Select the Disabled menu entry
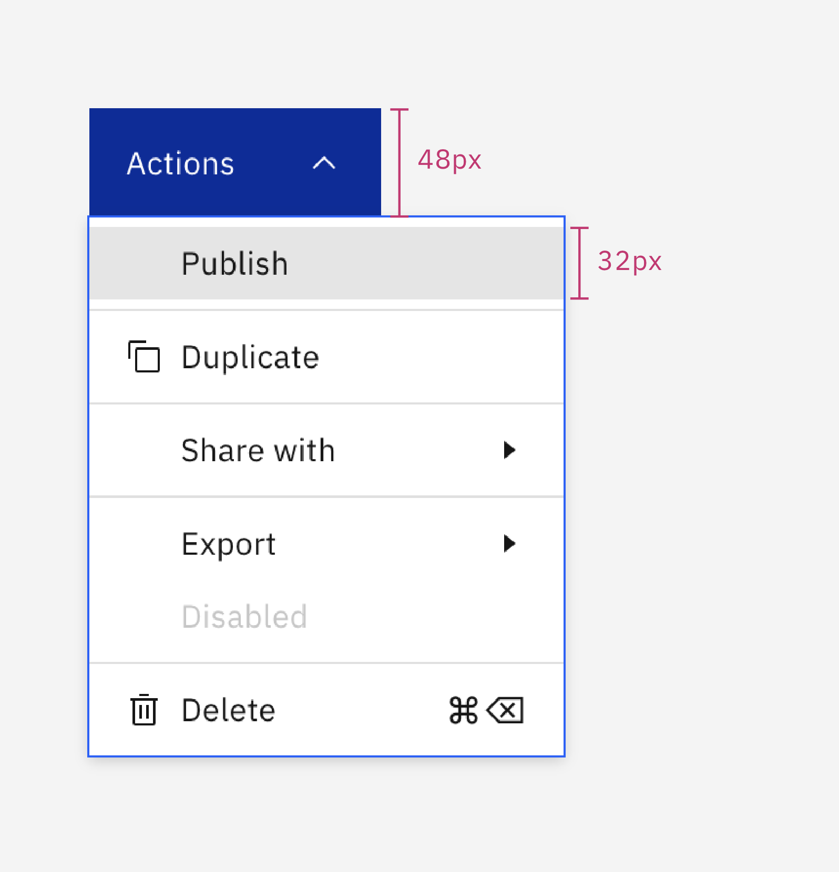Image resolution: width=839 pixels, height=872 pixels. (244, 617)
